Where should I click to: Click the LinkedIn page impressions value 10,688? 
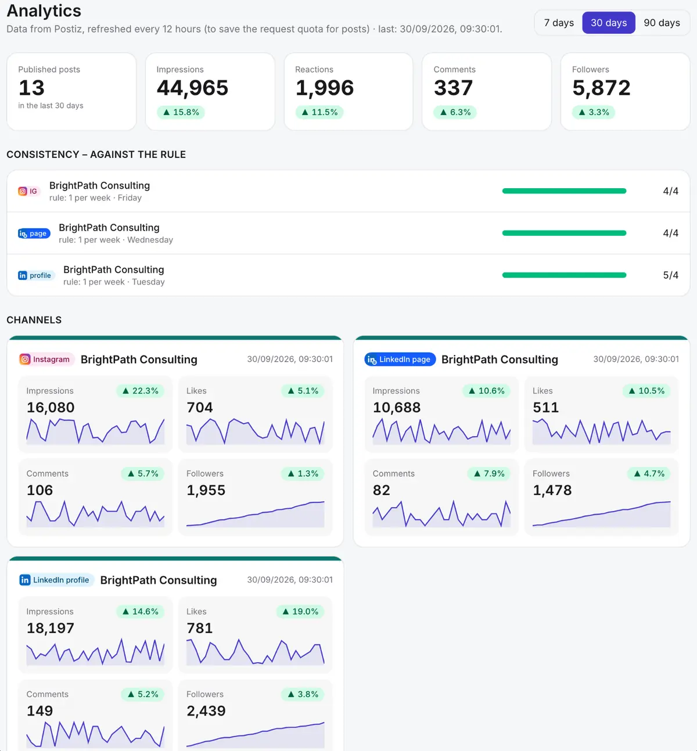pyautogui.click(x=397, y=408)
